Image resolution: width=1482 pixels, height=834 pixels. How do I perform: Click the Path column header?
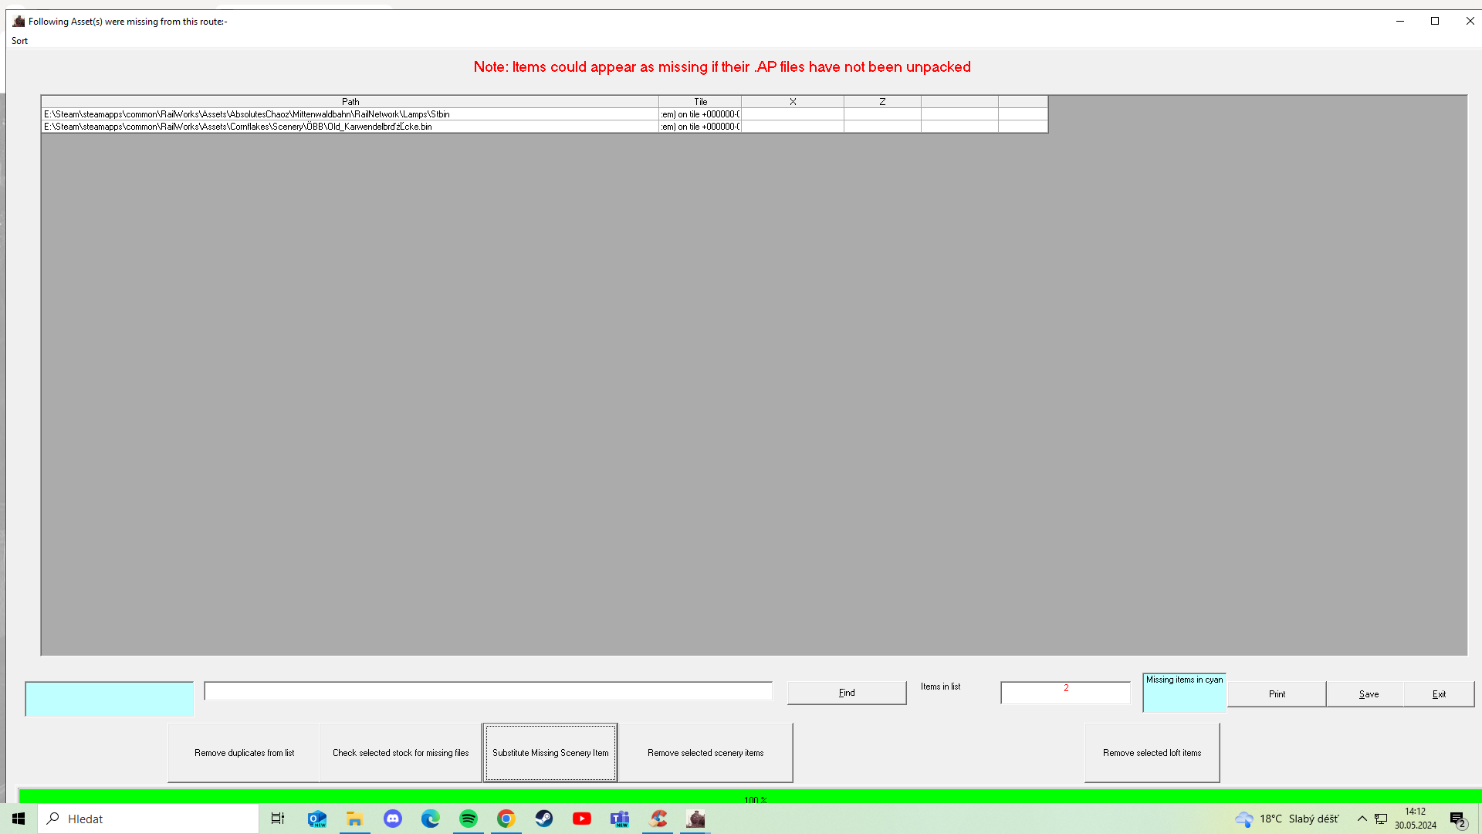point(350,101)
